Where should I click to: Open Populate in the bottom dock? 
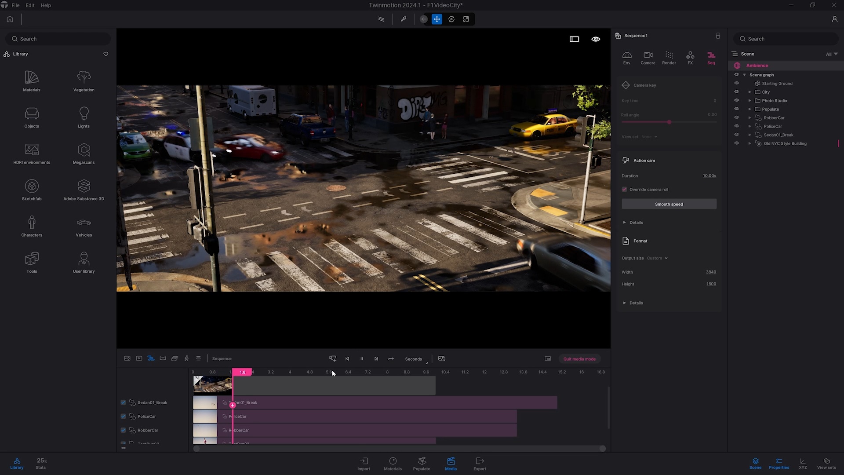422,464
